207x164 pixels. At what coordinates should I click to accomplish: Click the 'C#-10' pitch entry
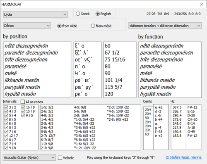[192, 119]
